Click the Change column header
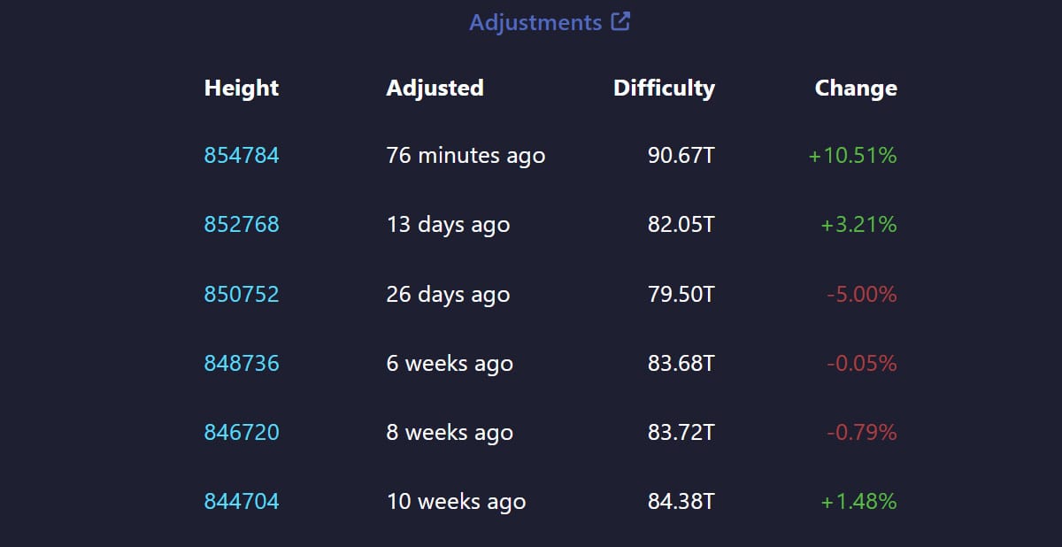The image size is (1062, 547). coord(856,88)
